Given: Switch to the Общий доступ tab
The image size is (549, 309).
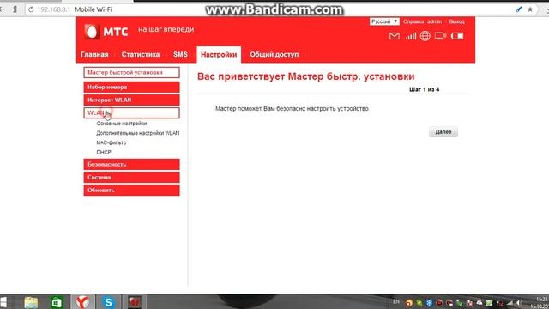Looking at the screenshot, I should pyautogui.click(x=274, y=55).
